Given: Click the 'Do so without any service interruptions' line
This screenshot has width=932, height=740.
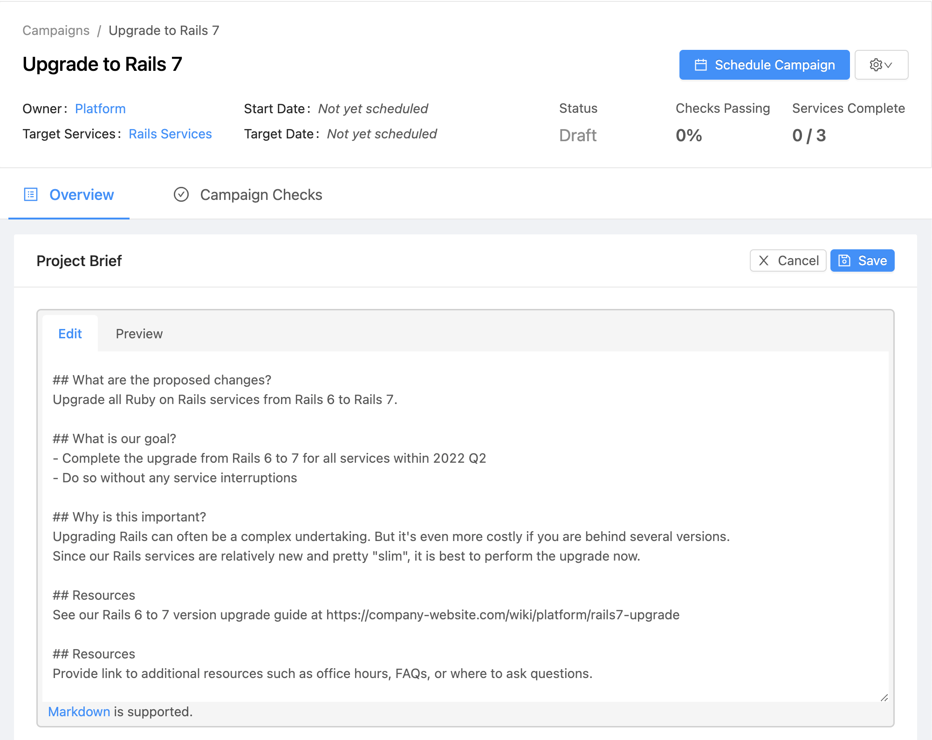Looking at the screenshot, I should tap(175, 478).
